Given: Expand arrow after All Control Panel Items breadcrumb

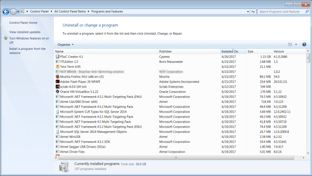Looking at the screenshot, I should coord(89,12).
